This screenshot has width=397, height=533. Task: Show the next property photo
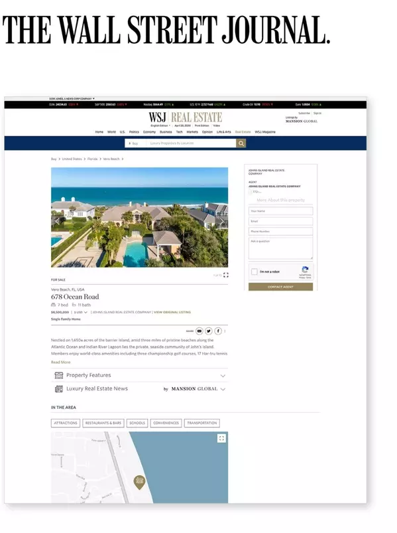coord(222,221)
